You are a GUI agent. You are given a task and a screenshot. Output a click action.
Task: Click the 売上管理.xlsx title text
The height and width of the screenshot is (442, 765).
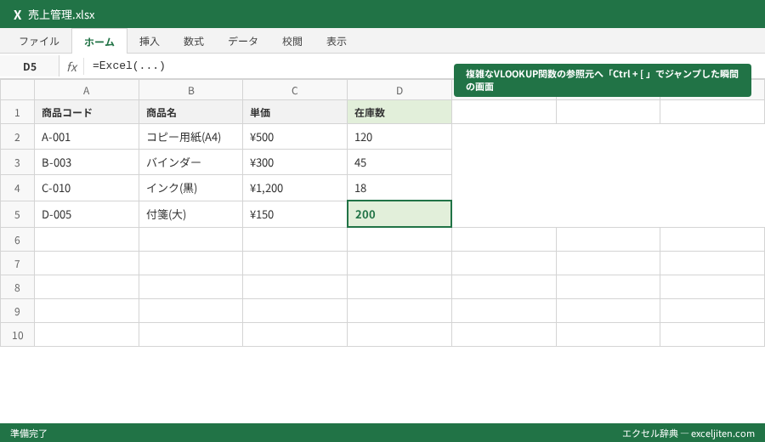tap(61, 14)
